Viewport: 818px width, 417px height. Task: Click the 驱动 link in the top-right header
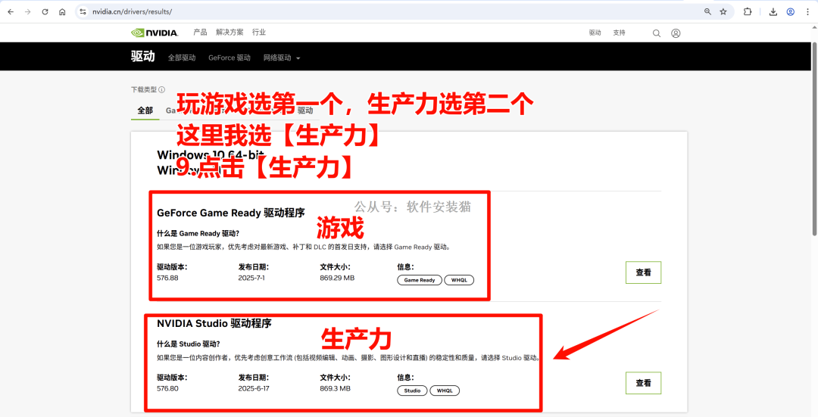click(x=595, y=33)
